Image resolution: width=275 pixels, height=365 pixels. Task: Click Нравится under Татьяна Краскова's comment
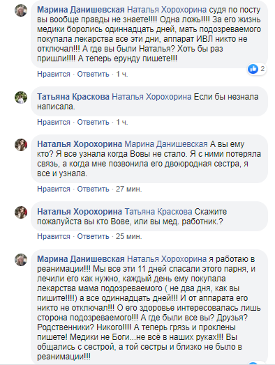click(54, 122)
